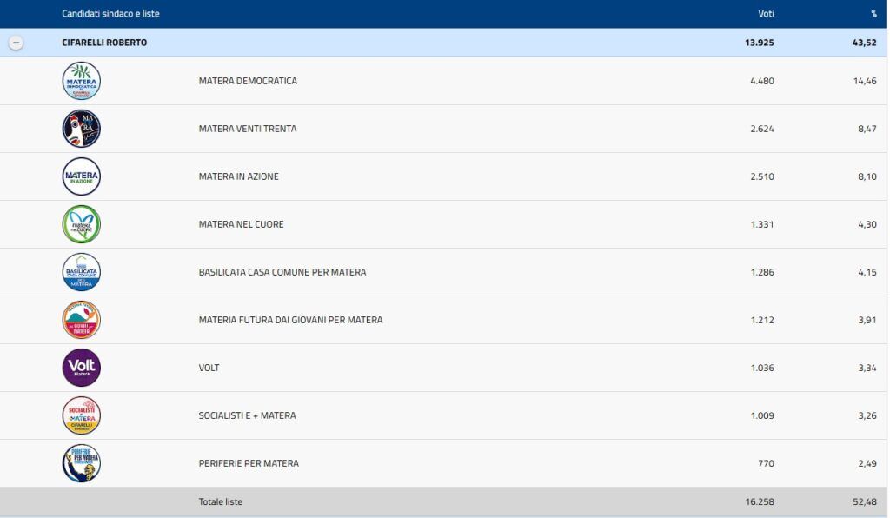Image resolution: width=890 pixels, height=518 pixels.
Task: Click the Matera nel Cuore logo
Action: coord(82,224)
